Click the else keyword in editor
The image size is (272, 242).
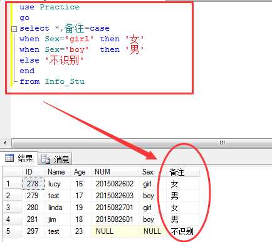pos(29,60)
